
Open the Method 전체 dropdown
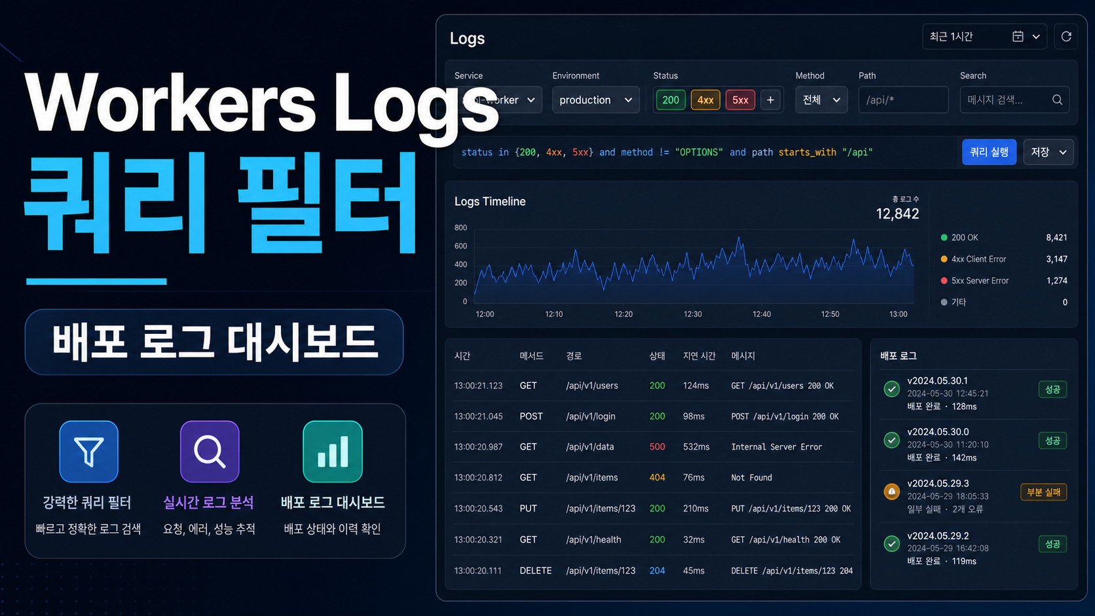point(821,100)
